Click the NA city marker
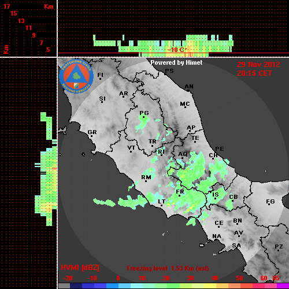The width and height of the screenshot is (289, 289). (x=217, y=237)
